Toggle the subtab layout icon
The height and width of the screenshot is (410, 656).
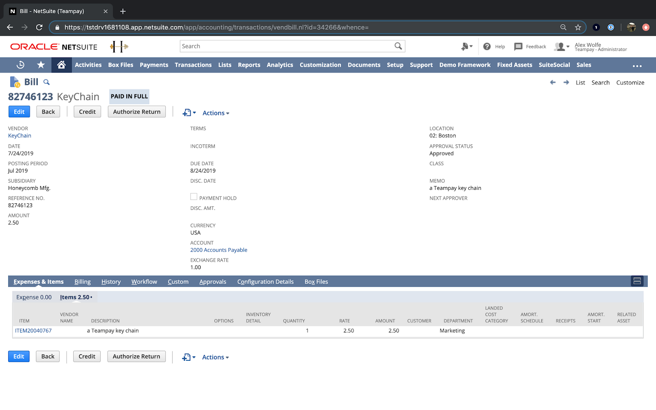click(x=637, y=281)
